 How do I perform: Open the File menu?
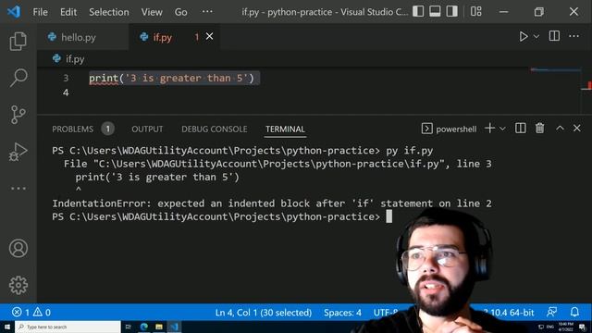[x=40, y=12]
